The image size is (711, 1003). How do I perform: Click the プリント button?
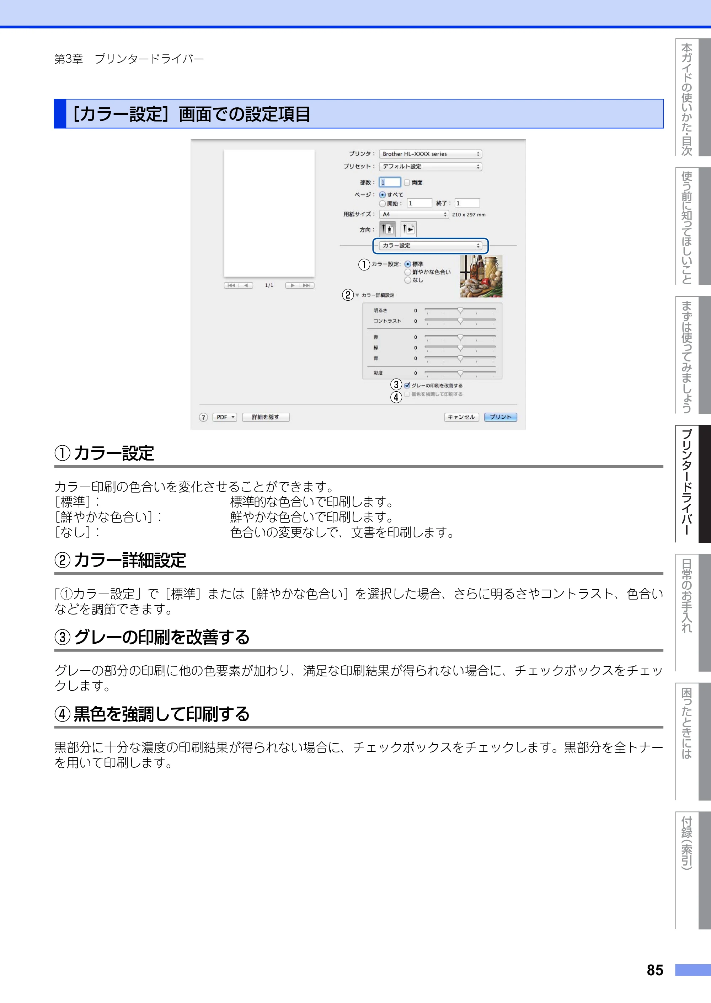pyautogui.click(x=501, y=417)
